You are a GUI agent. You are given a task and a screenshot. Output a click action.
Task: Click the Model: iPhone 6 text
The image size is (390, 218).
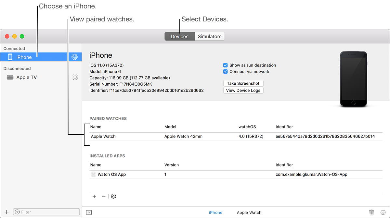click(105, 71)
